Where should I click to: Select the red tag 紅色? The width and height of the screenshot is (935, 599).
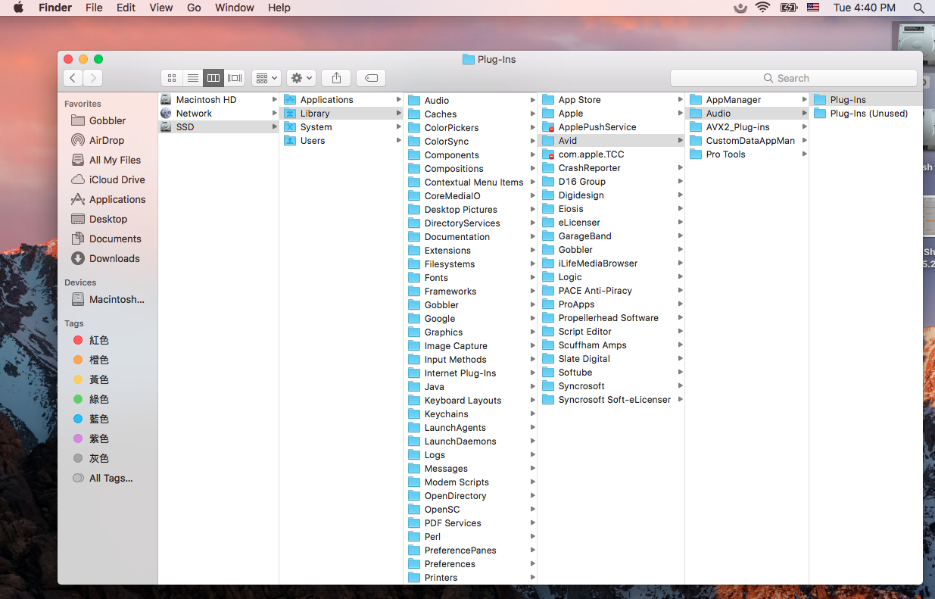point(99,340)
